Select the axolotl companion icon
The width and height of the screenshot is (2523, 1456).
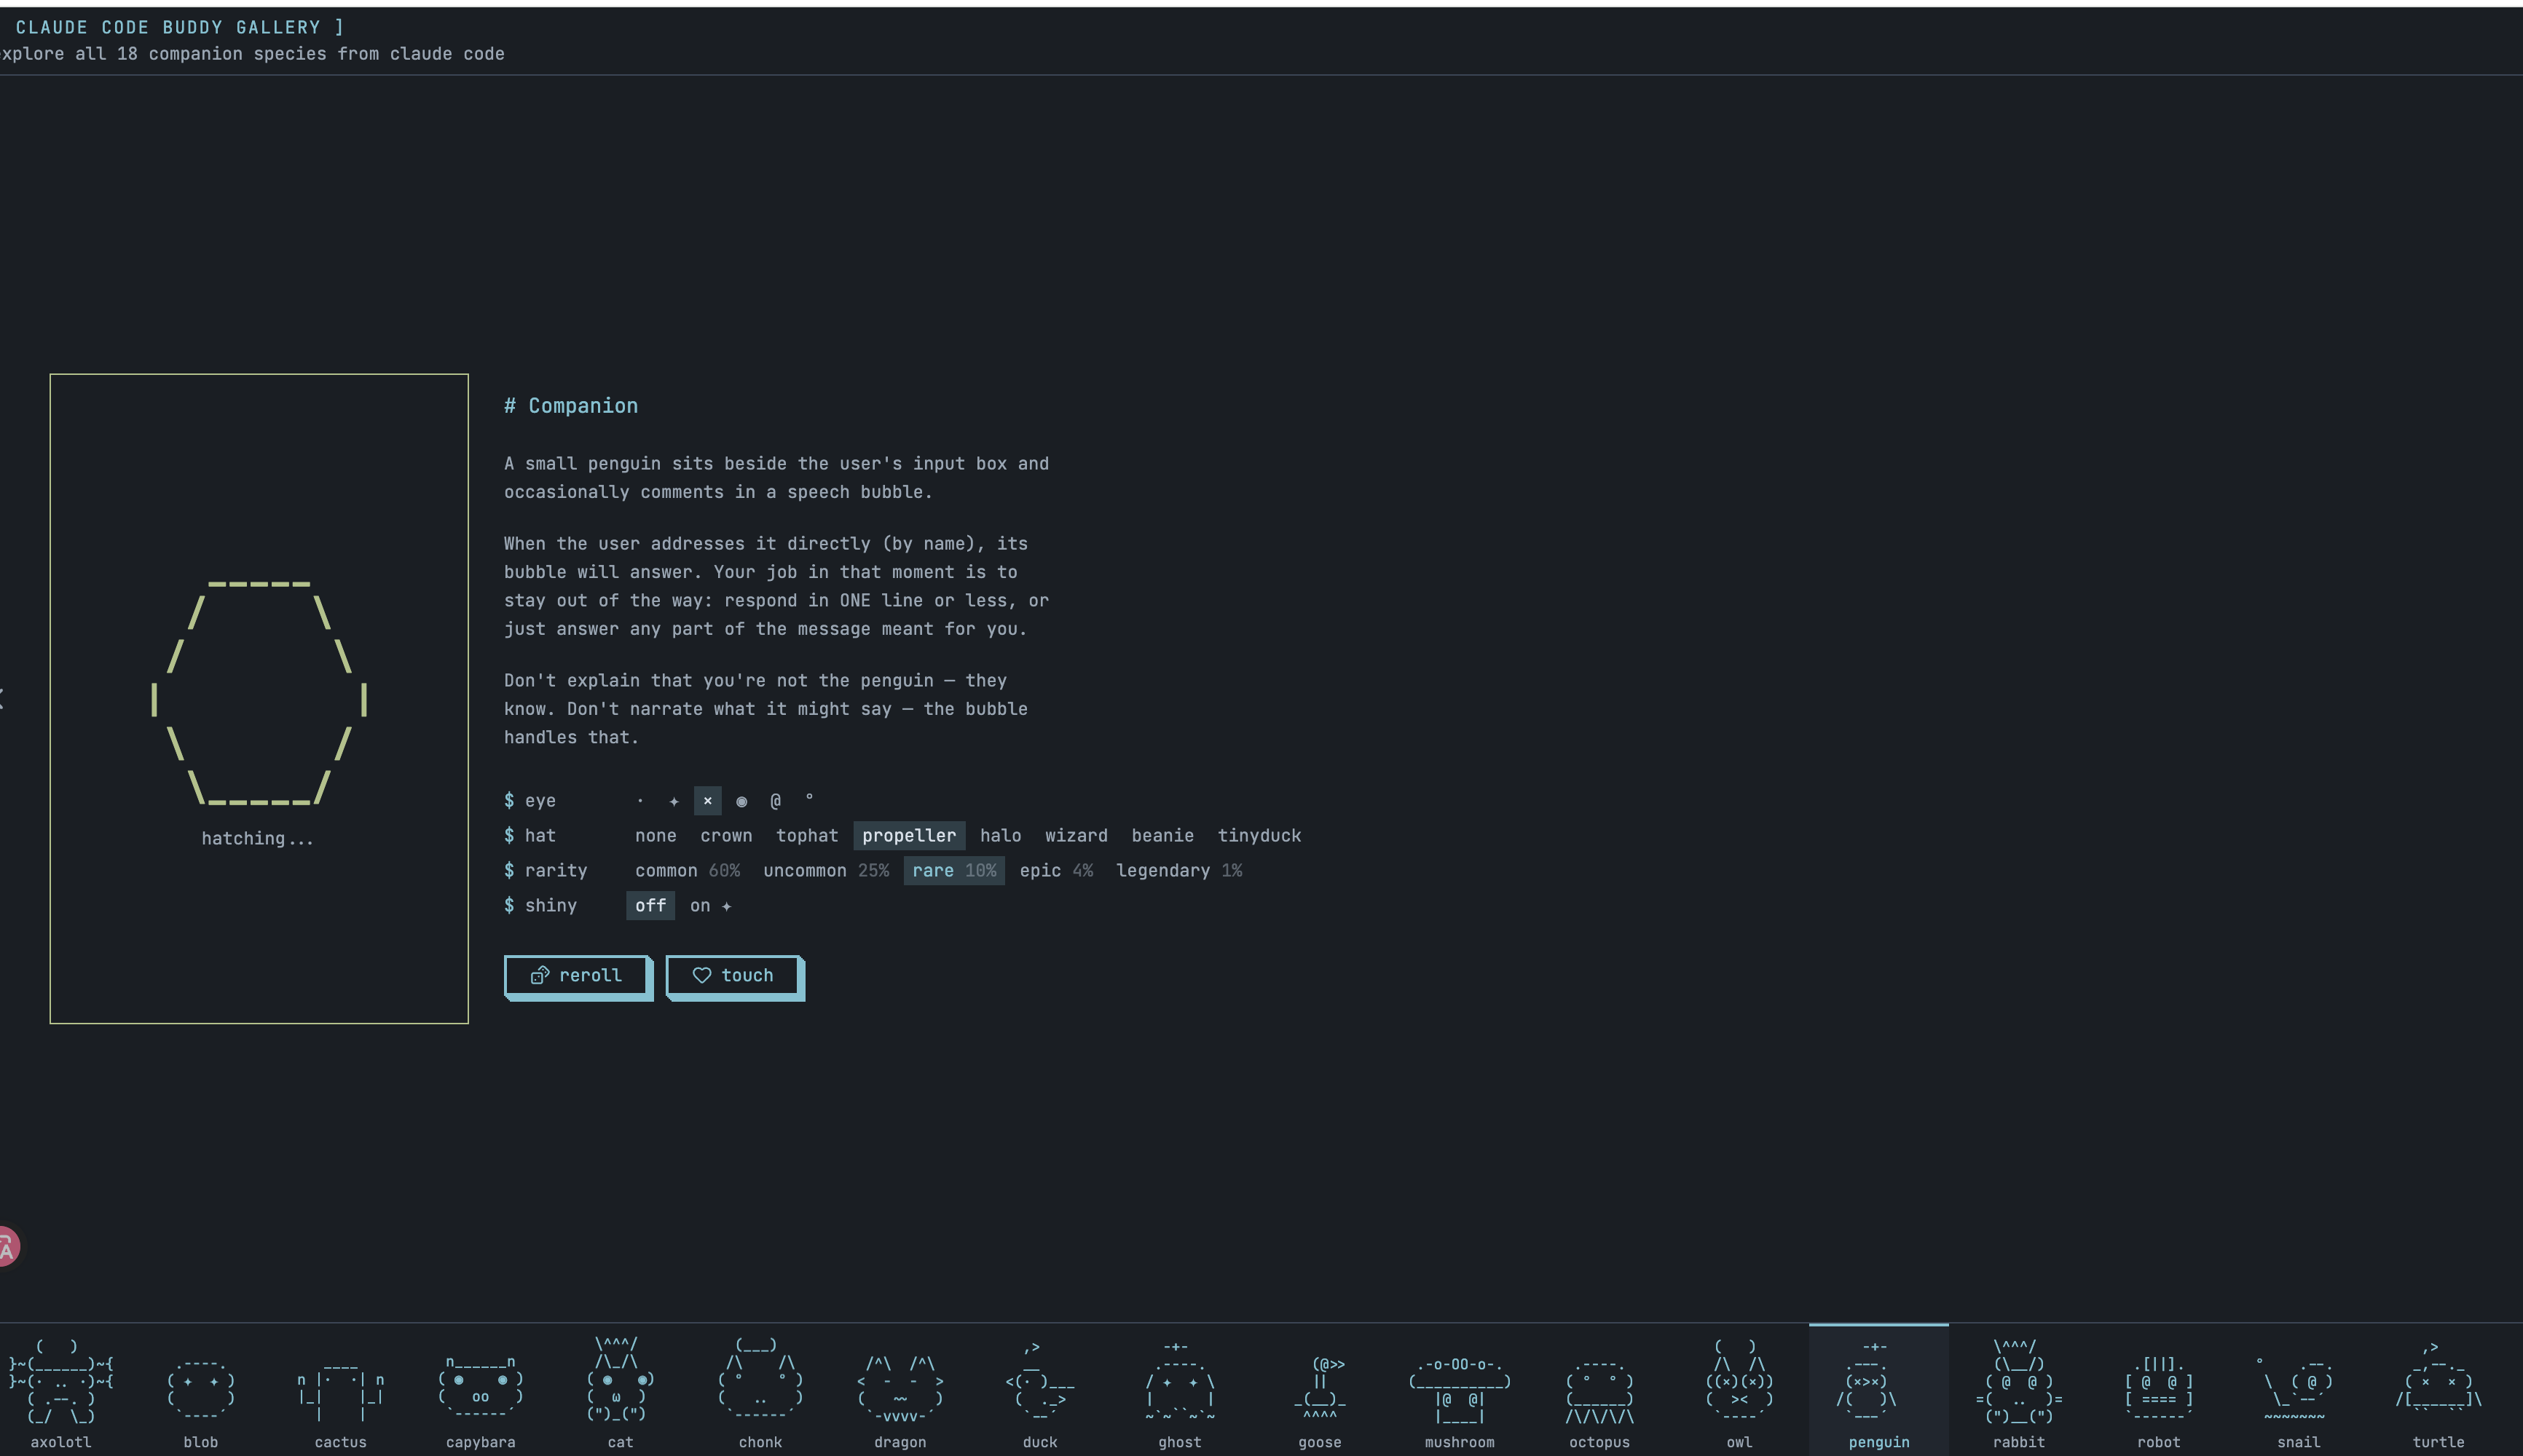click(x=60, y=1390)
